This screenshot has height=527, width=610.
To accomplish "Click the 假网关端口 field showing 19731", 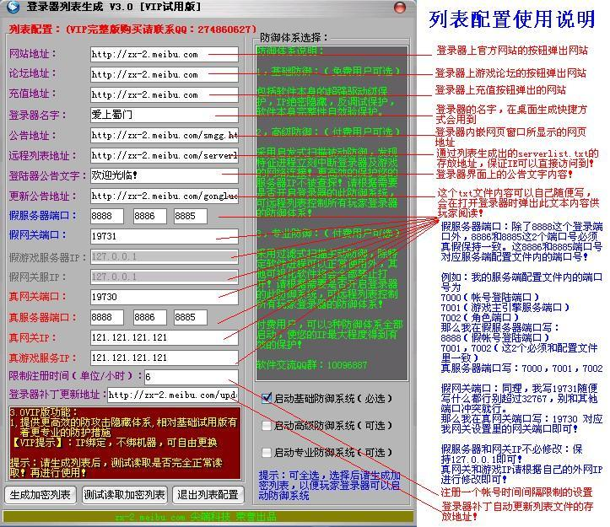I will 164,237.
